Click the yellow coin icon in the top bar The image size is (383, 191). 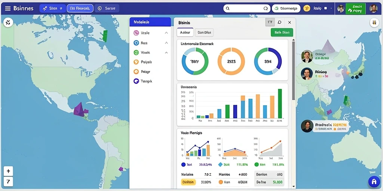[x=307, y=9]
